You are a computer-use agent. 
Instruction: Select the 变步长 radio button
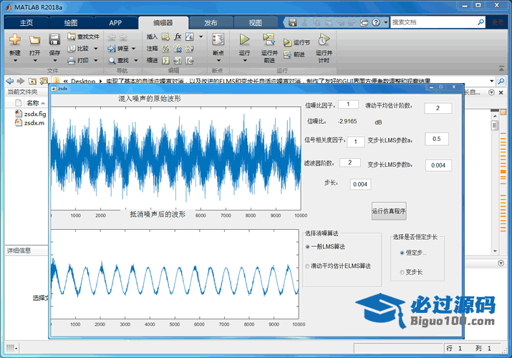click(402, 272)
